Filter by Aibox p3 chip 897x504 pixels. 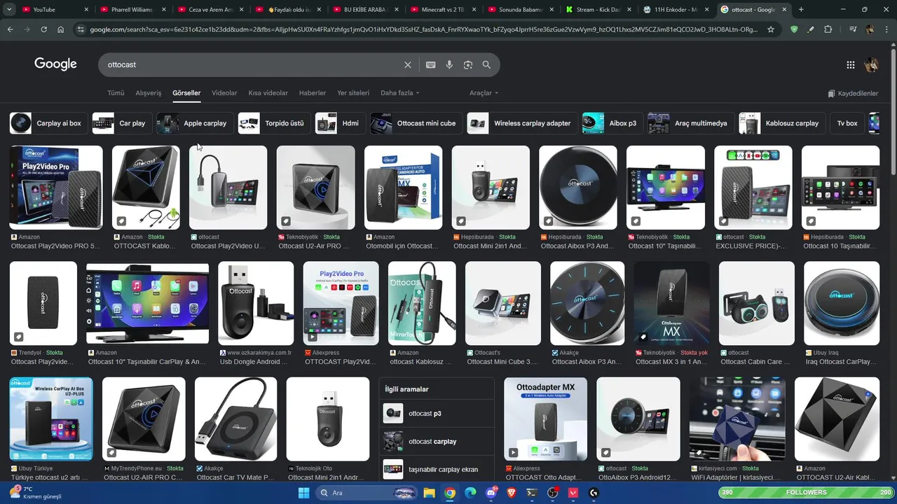[612, 123]
